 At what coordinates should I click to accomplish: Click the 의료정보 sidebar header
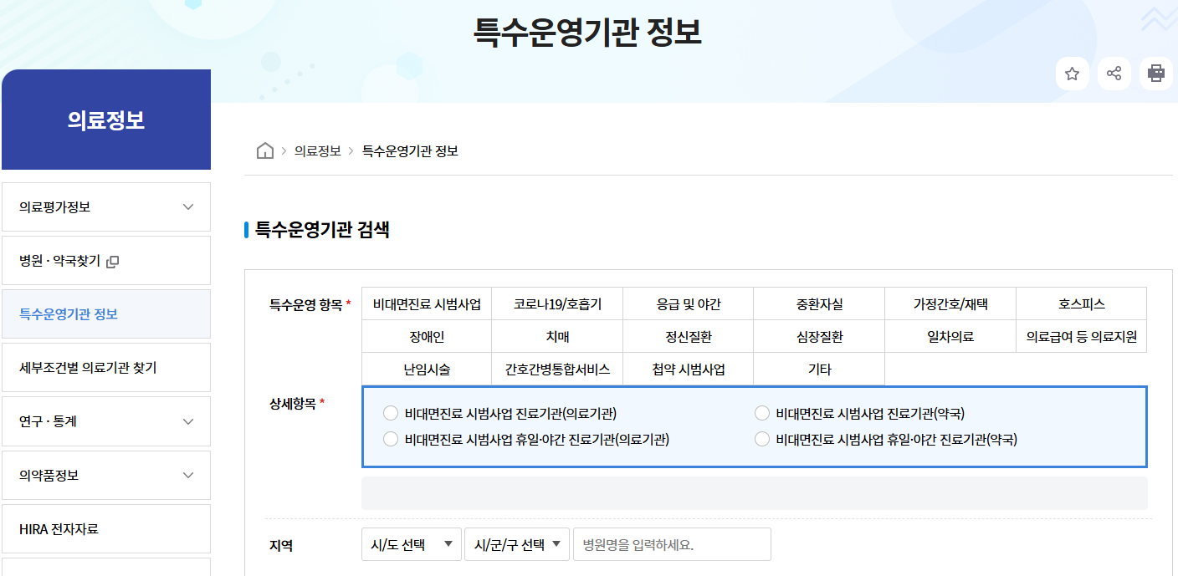pyautogui.click(x=106, y=120)
